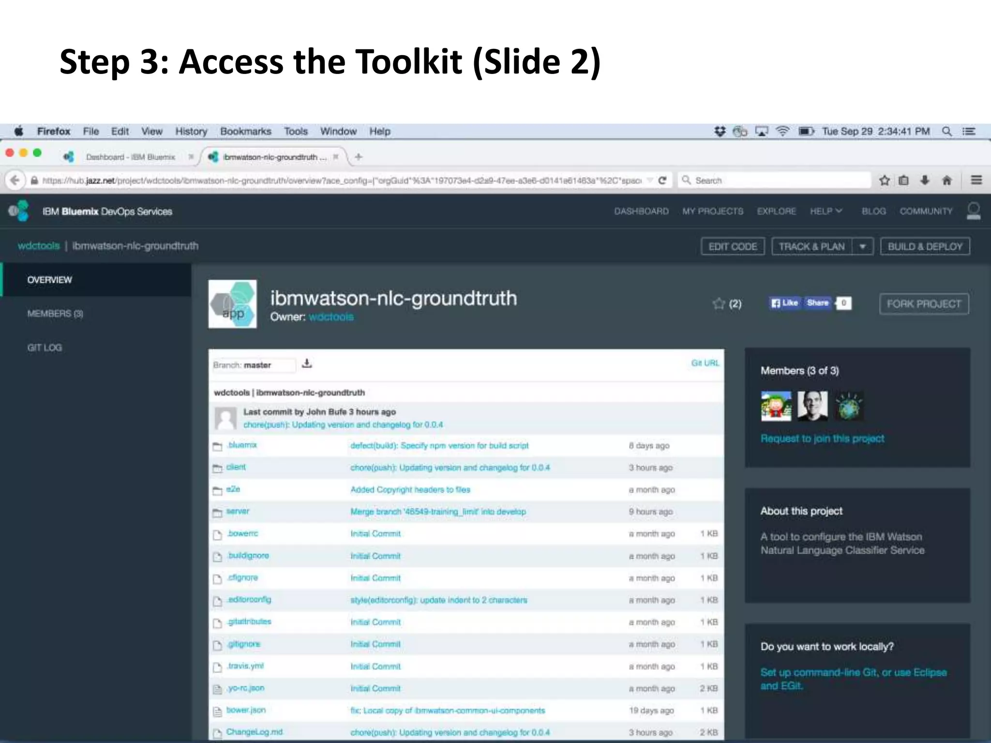The height and width of the screenshot is (743, 991).
Task: Switch to the Dashboard - IBM Bluemix tab
Action: [x=130, y=157]
